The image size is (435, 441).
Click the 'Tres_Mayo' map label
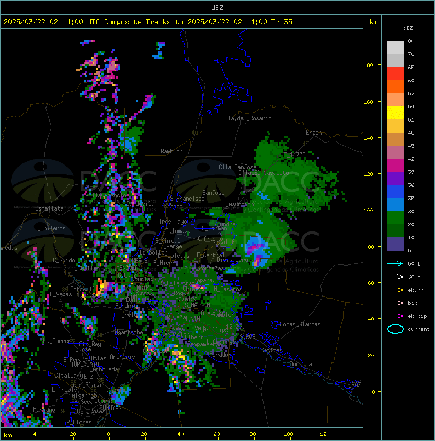[x=173, y=222]
